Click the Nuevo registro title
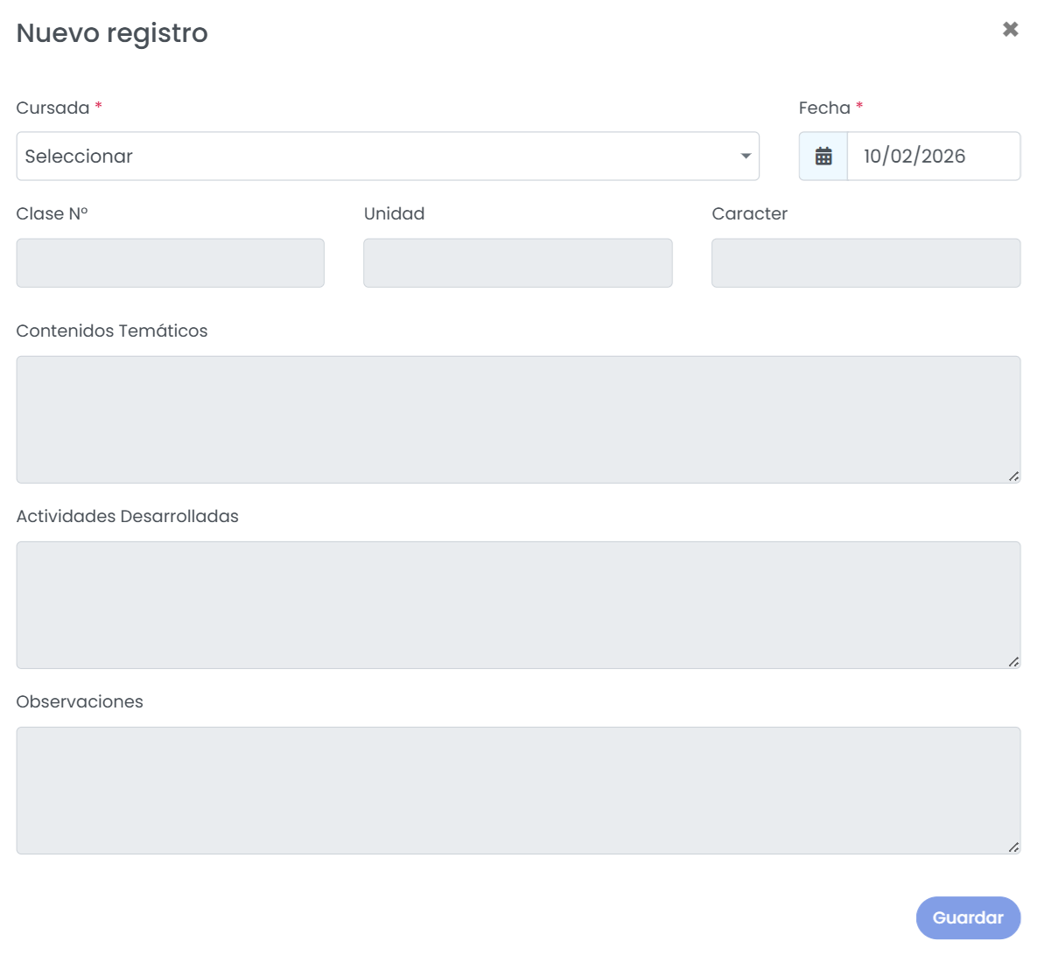Screen dimensions: 1037x955 point(112,33)
